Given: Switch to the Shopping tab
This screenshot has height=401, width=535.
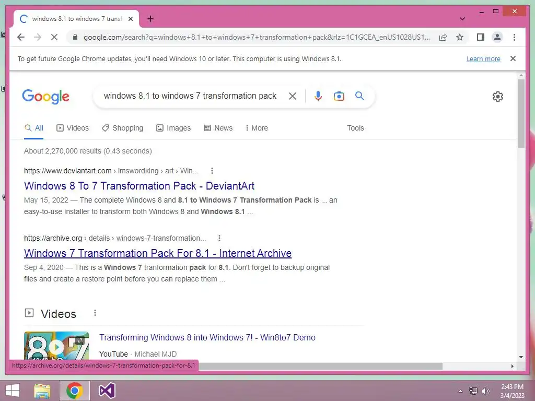Looking at the screenshot, I should (x=123, y=128).
